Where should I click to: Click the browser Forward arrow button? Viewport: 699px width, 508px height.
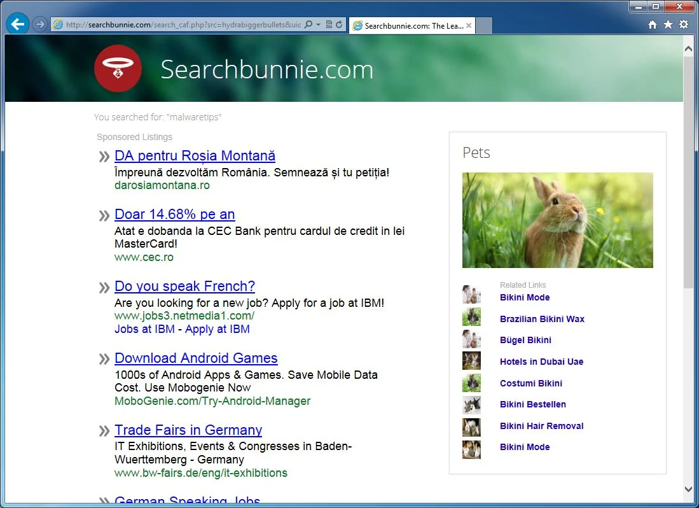pos(40,24)
